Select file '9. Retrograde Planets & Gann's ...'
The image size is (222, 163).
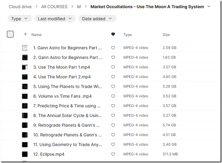pos(67,125)
